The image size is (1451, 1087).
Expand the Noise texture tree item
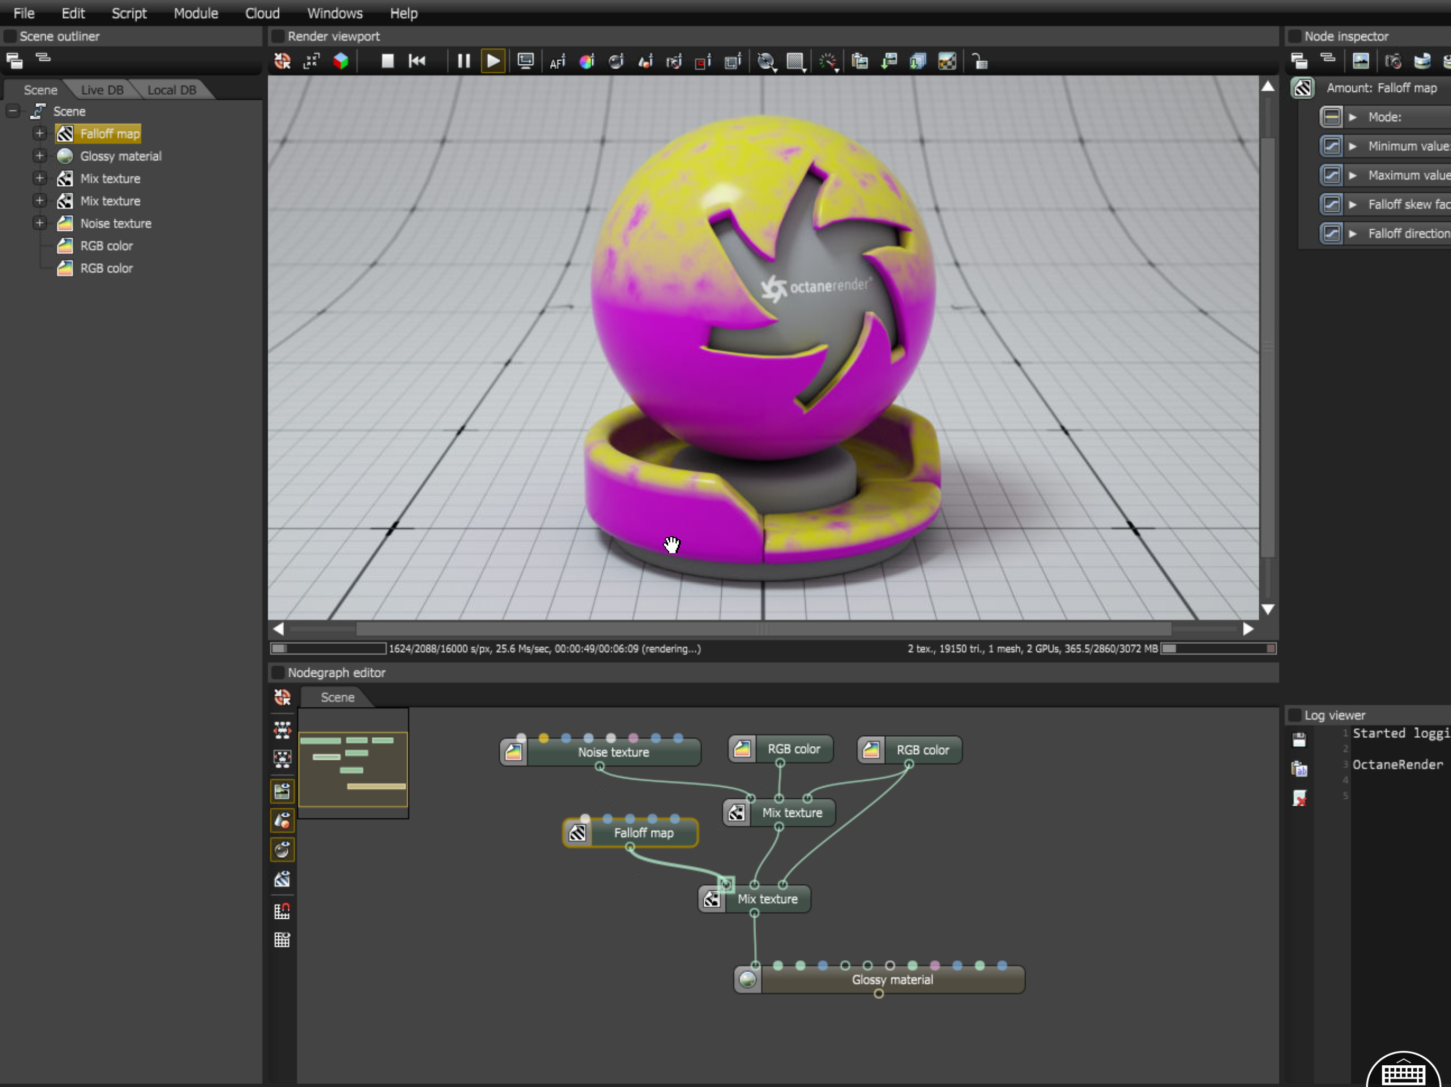pyautogui.click(x=39, y=223)
